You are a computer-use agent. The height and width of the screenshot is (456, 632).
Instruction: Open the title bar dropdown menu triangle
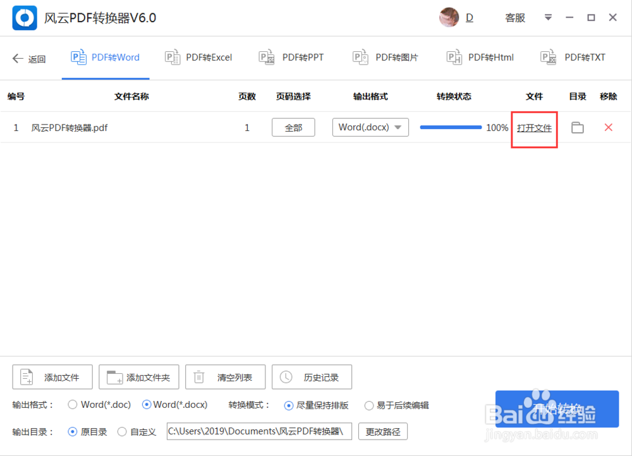coord(548,17)
